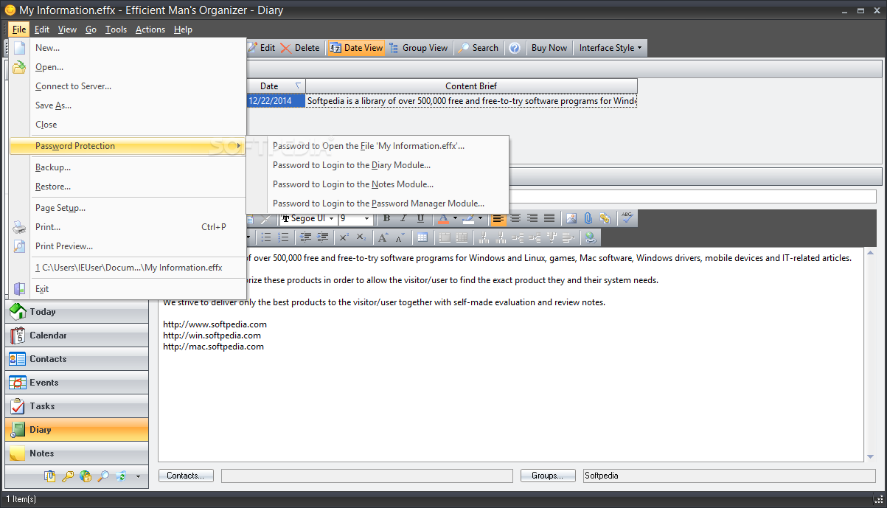This screenshot has height=508, width=887.
Task: Toggle bold formatting
Action: click(x=386, y=218)
